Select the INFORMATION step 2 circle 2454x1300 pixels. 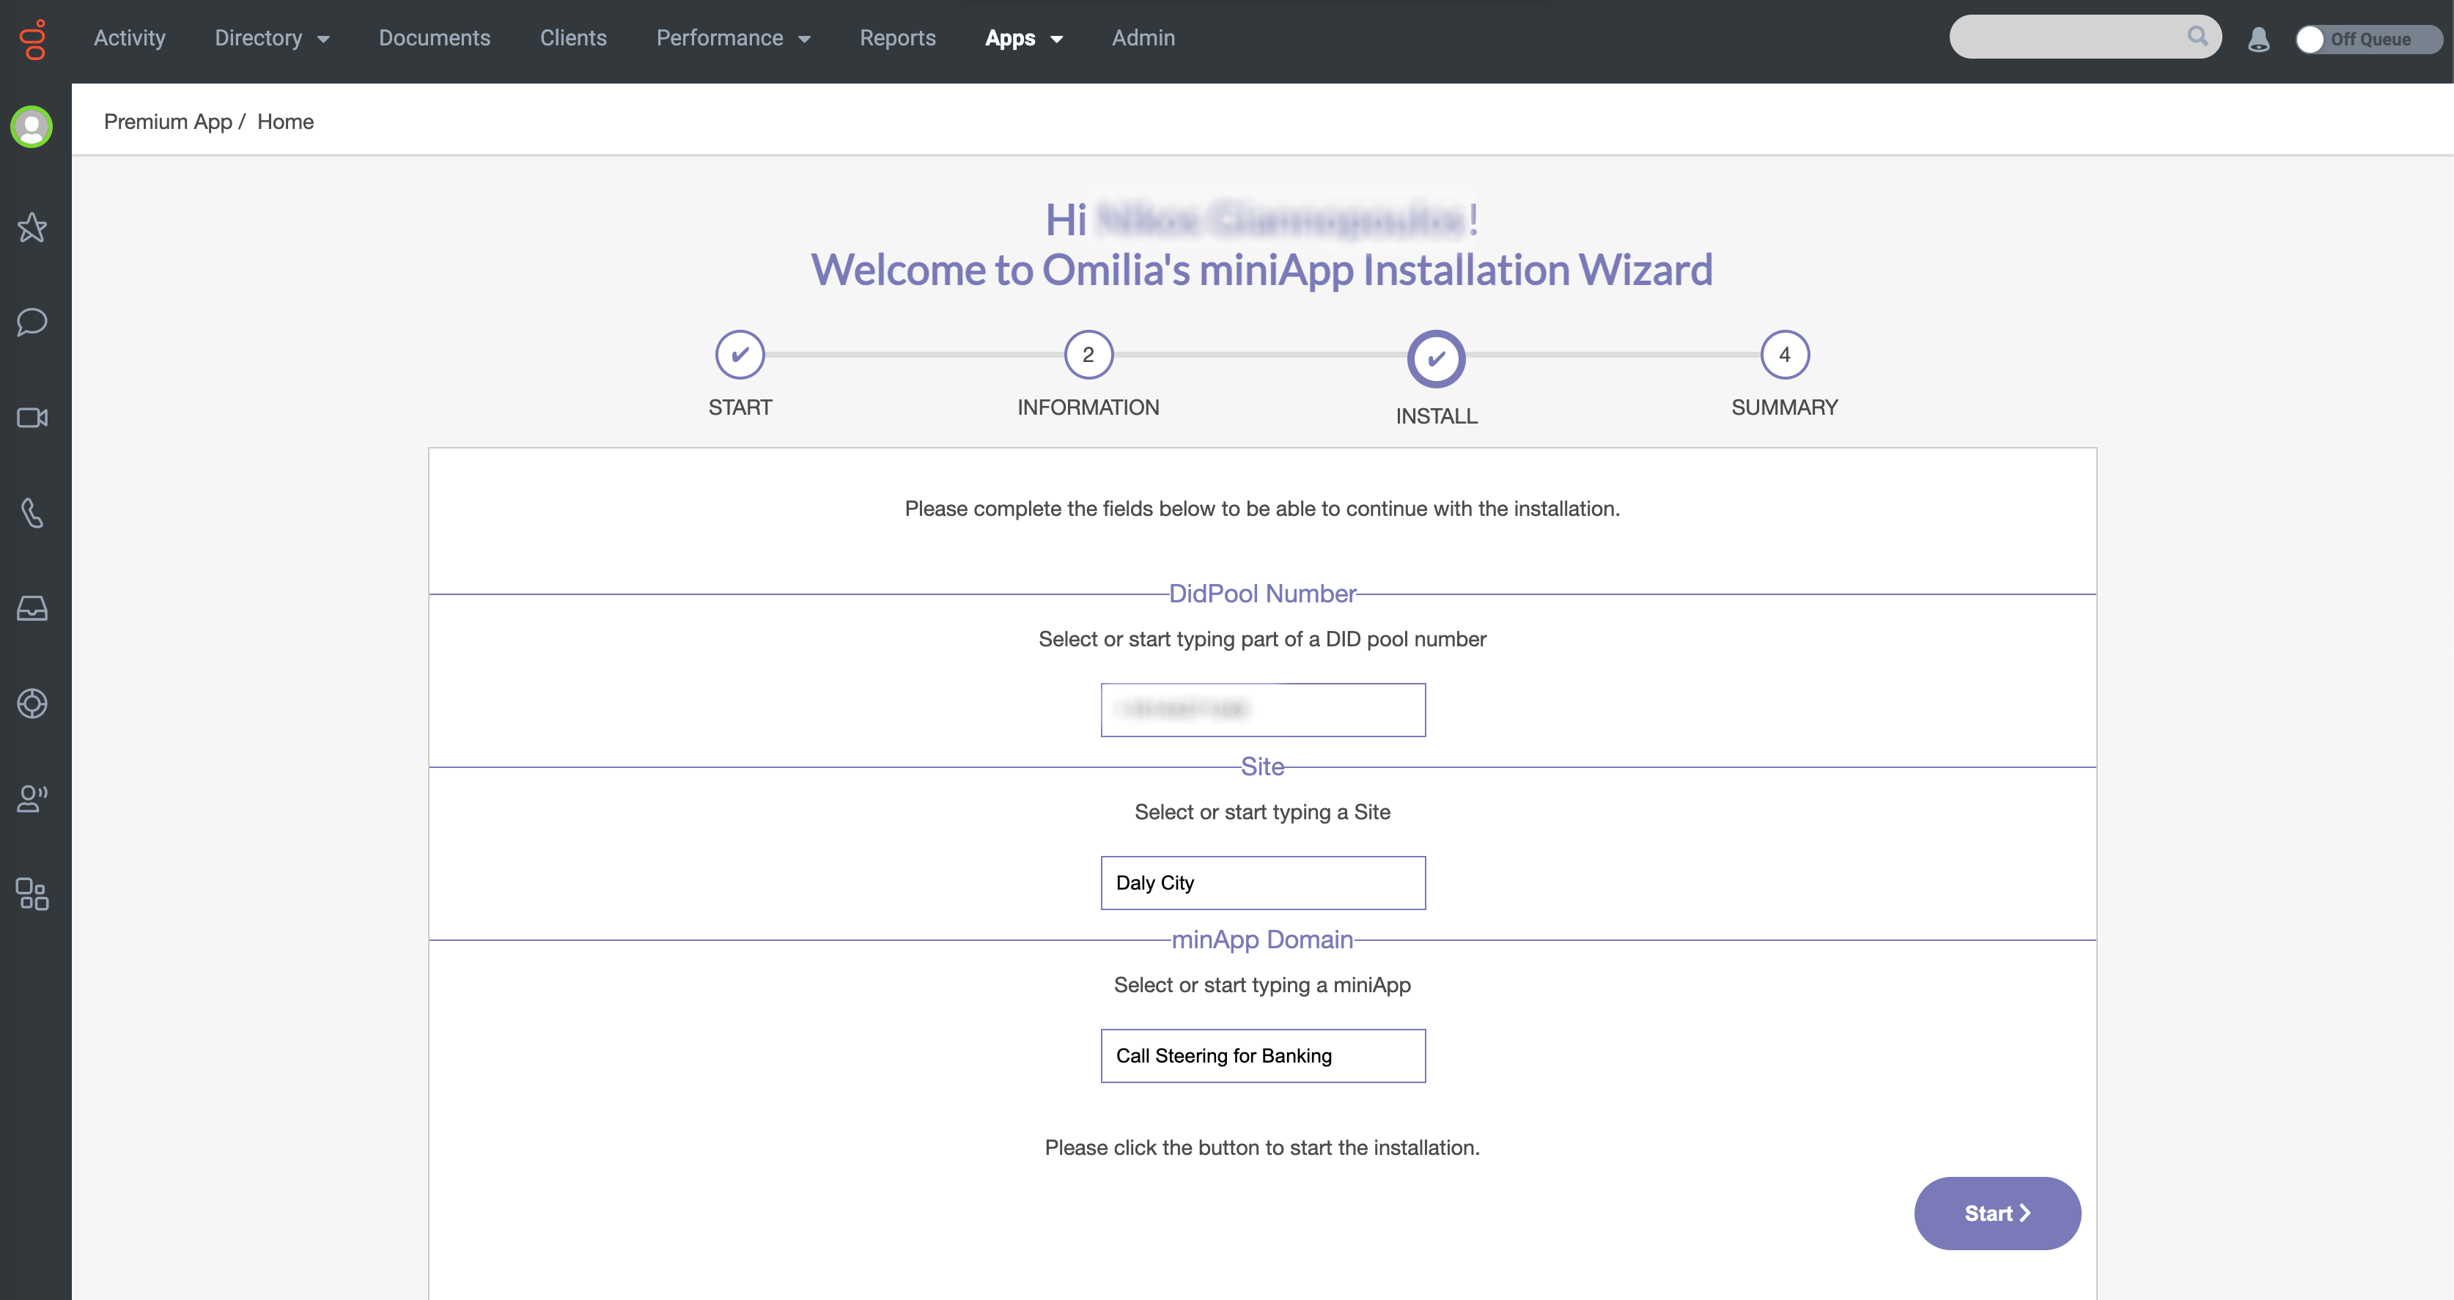pos(1088,355)
